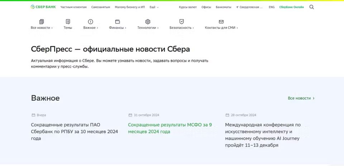Image resolution: width=344 pixels, height=166 pixels.
Task: Click Все новости link beside Важное
Action: tap(301, 98)
